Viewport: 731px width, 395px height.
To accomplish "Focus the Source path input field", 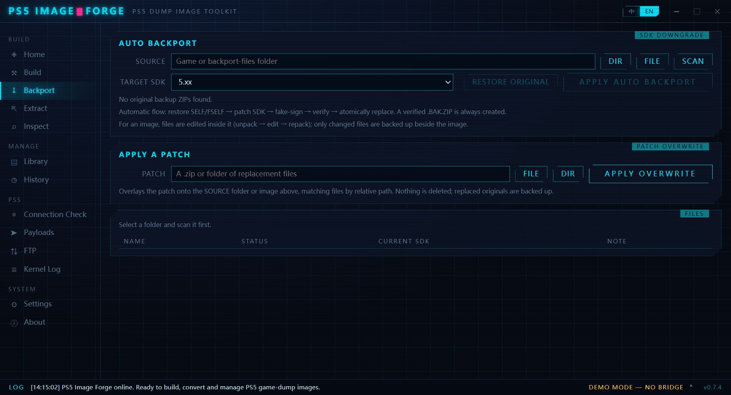I will [383, 61].
